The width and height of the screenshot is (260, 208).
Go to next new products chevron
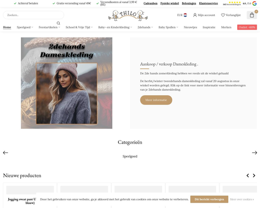click(254, 175)
